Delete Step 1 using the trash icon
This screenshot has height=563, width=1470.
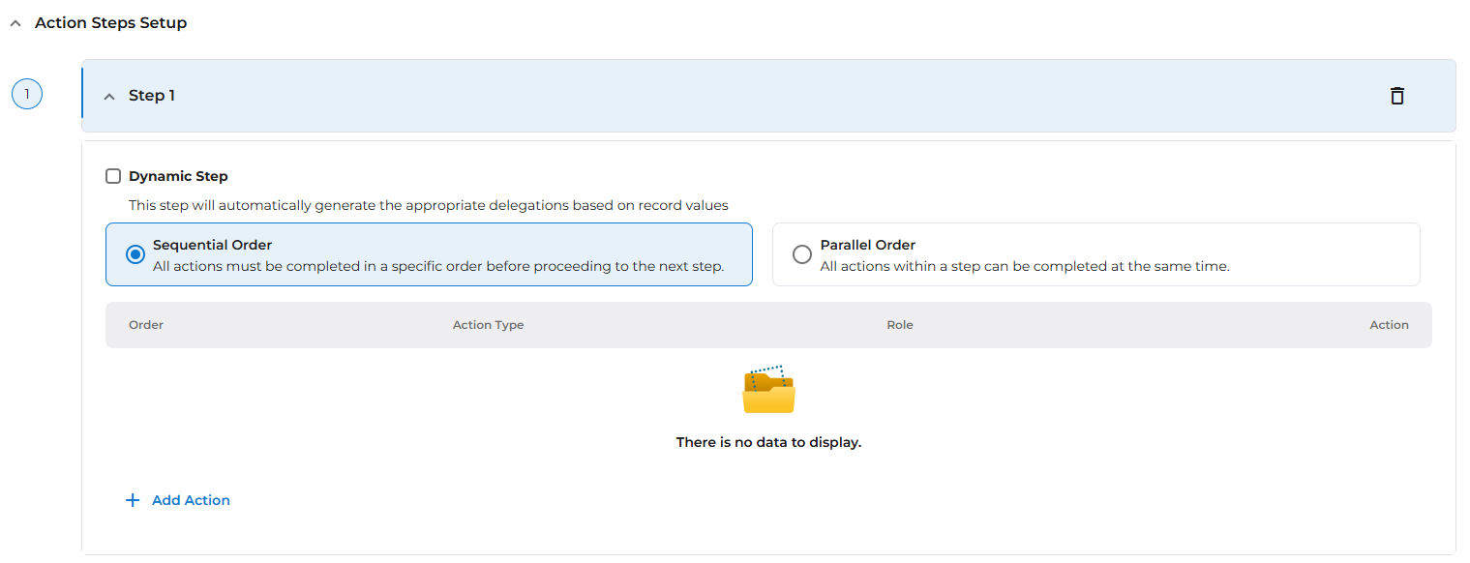(x=1396, y=96)
